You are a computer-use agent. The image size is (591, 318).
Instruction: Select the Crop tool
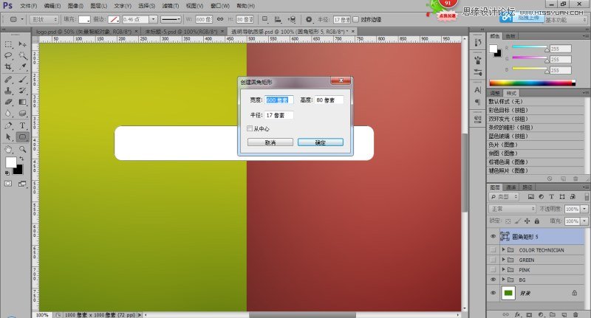(x=8, y=67)
